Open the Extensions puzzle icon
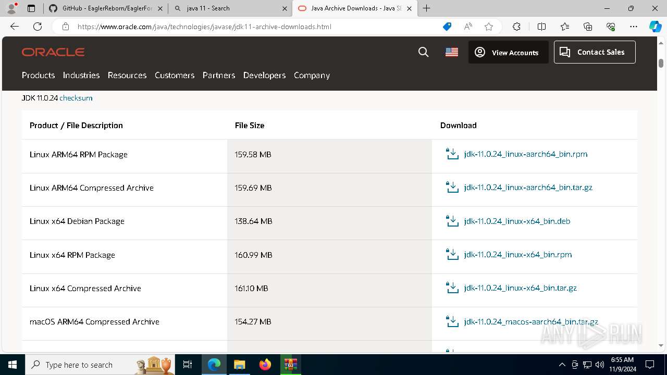This screenshot has width=667, height=375. click(516, 27)
